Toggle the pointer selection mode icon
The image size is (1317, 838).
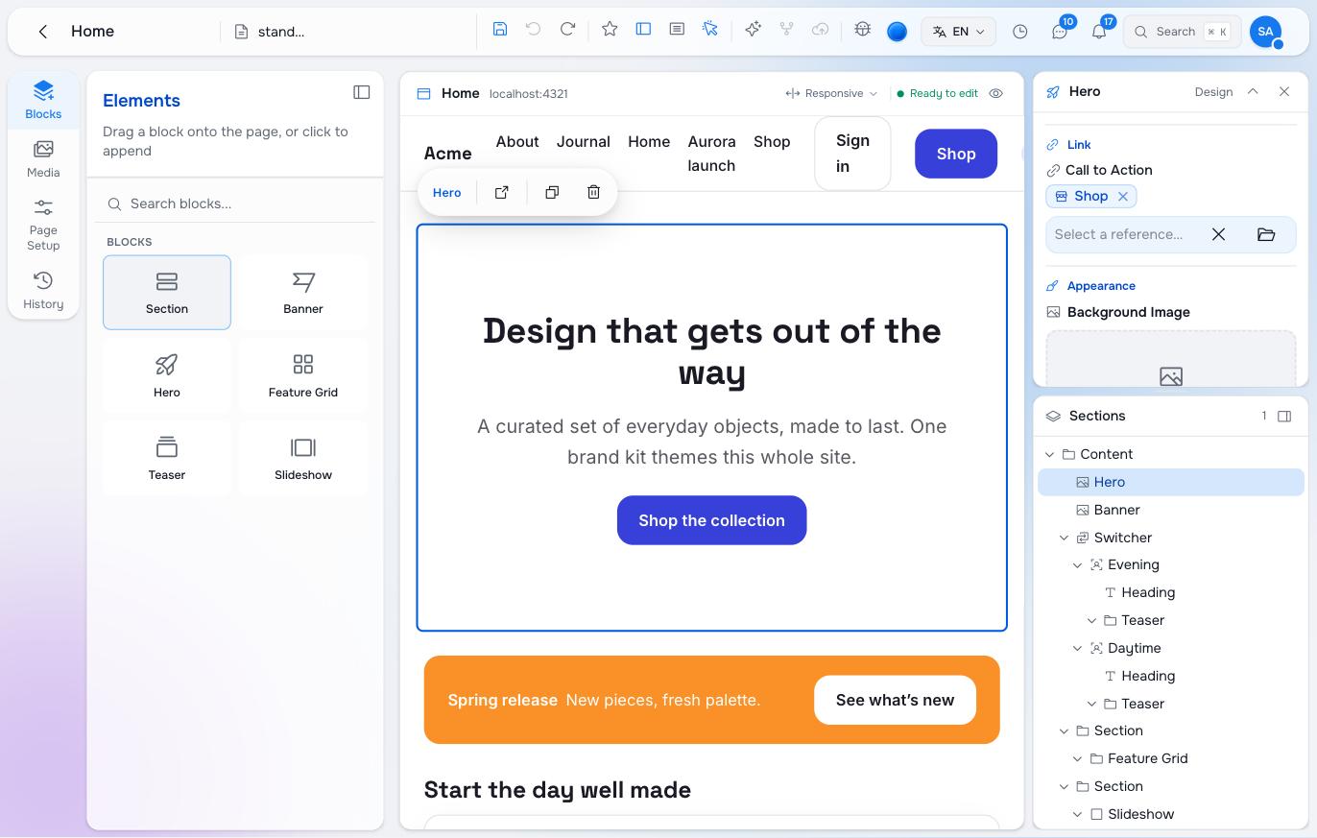pyautogui.click(x=710, y=30)
